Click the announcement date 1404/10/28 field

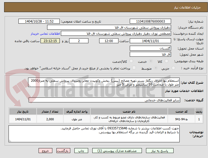tap(39, 21)
